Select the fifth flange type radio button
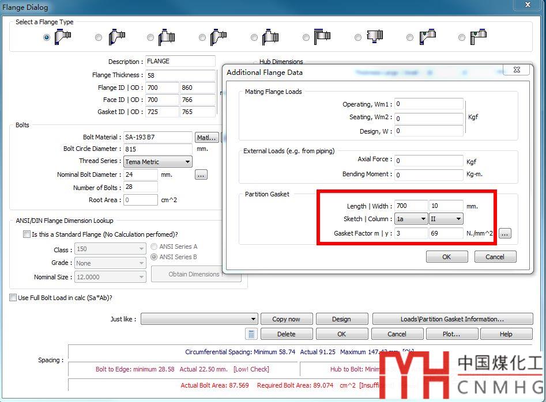This screenshot has height=402, width=546. coord(254,37)
